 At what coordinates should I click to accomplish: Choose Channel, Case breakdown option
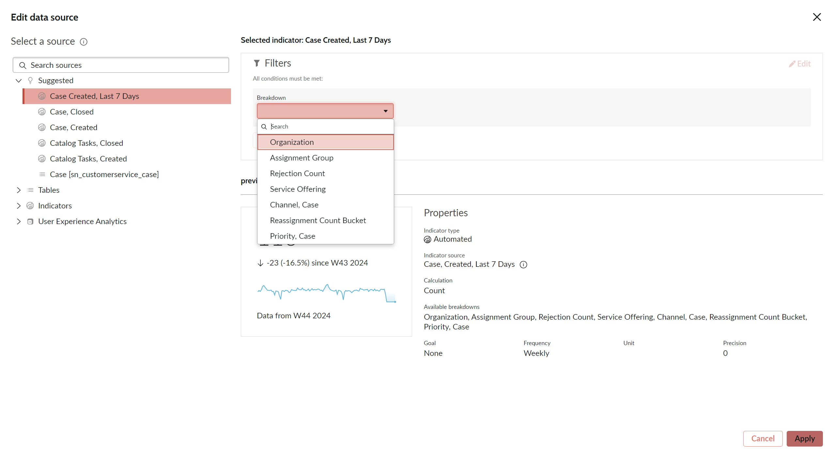325,205
